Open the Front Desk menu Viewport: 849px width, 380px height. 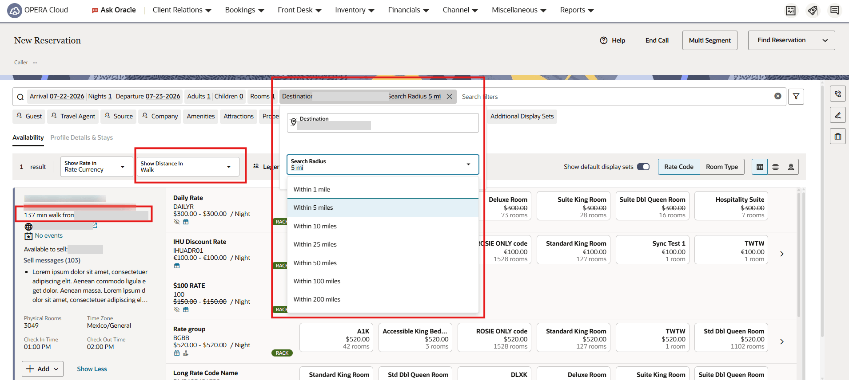click(x=299, y=10)
